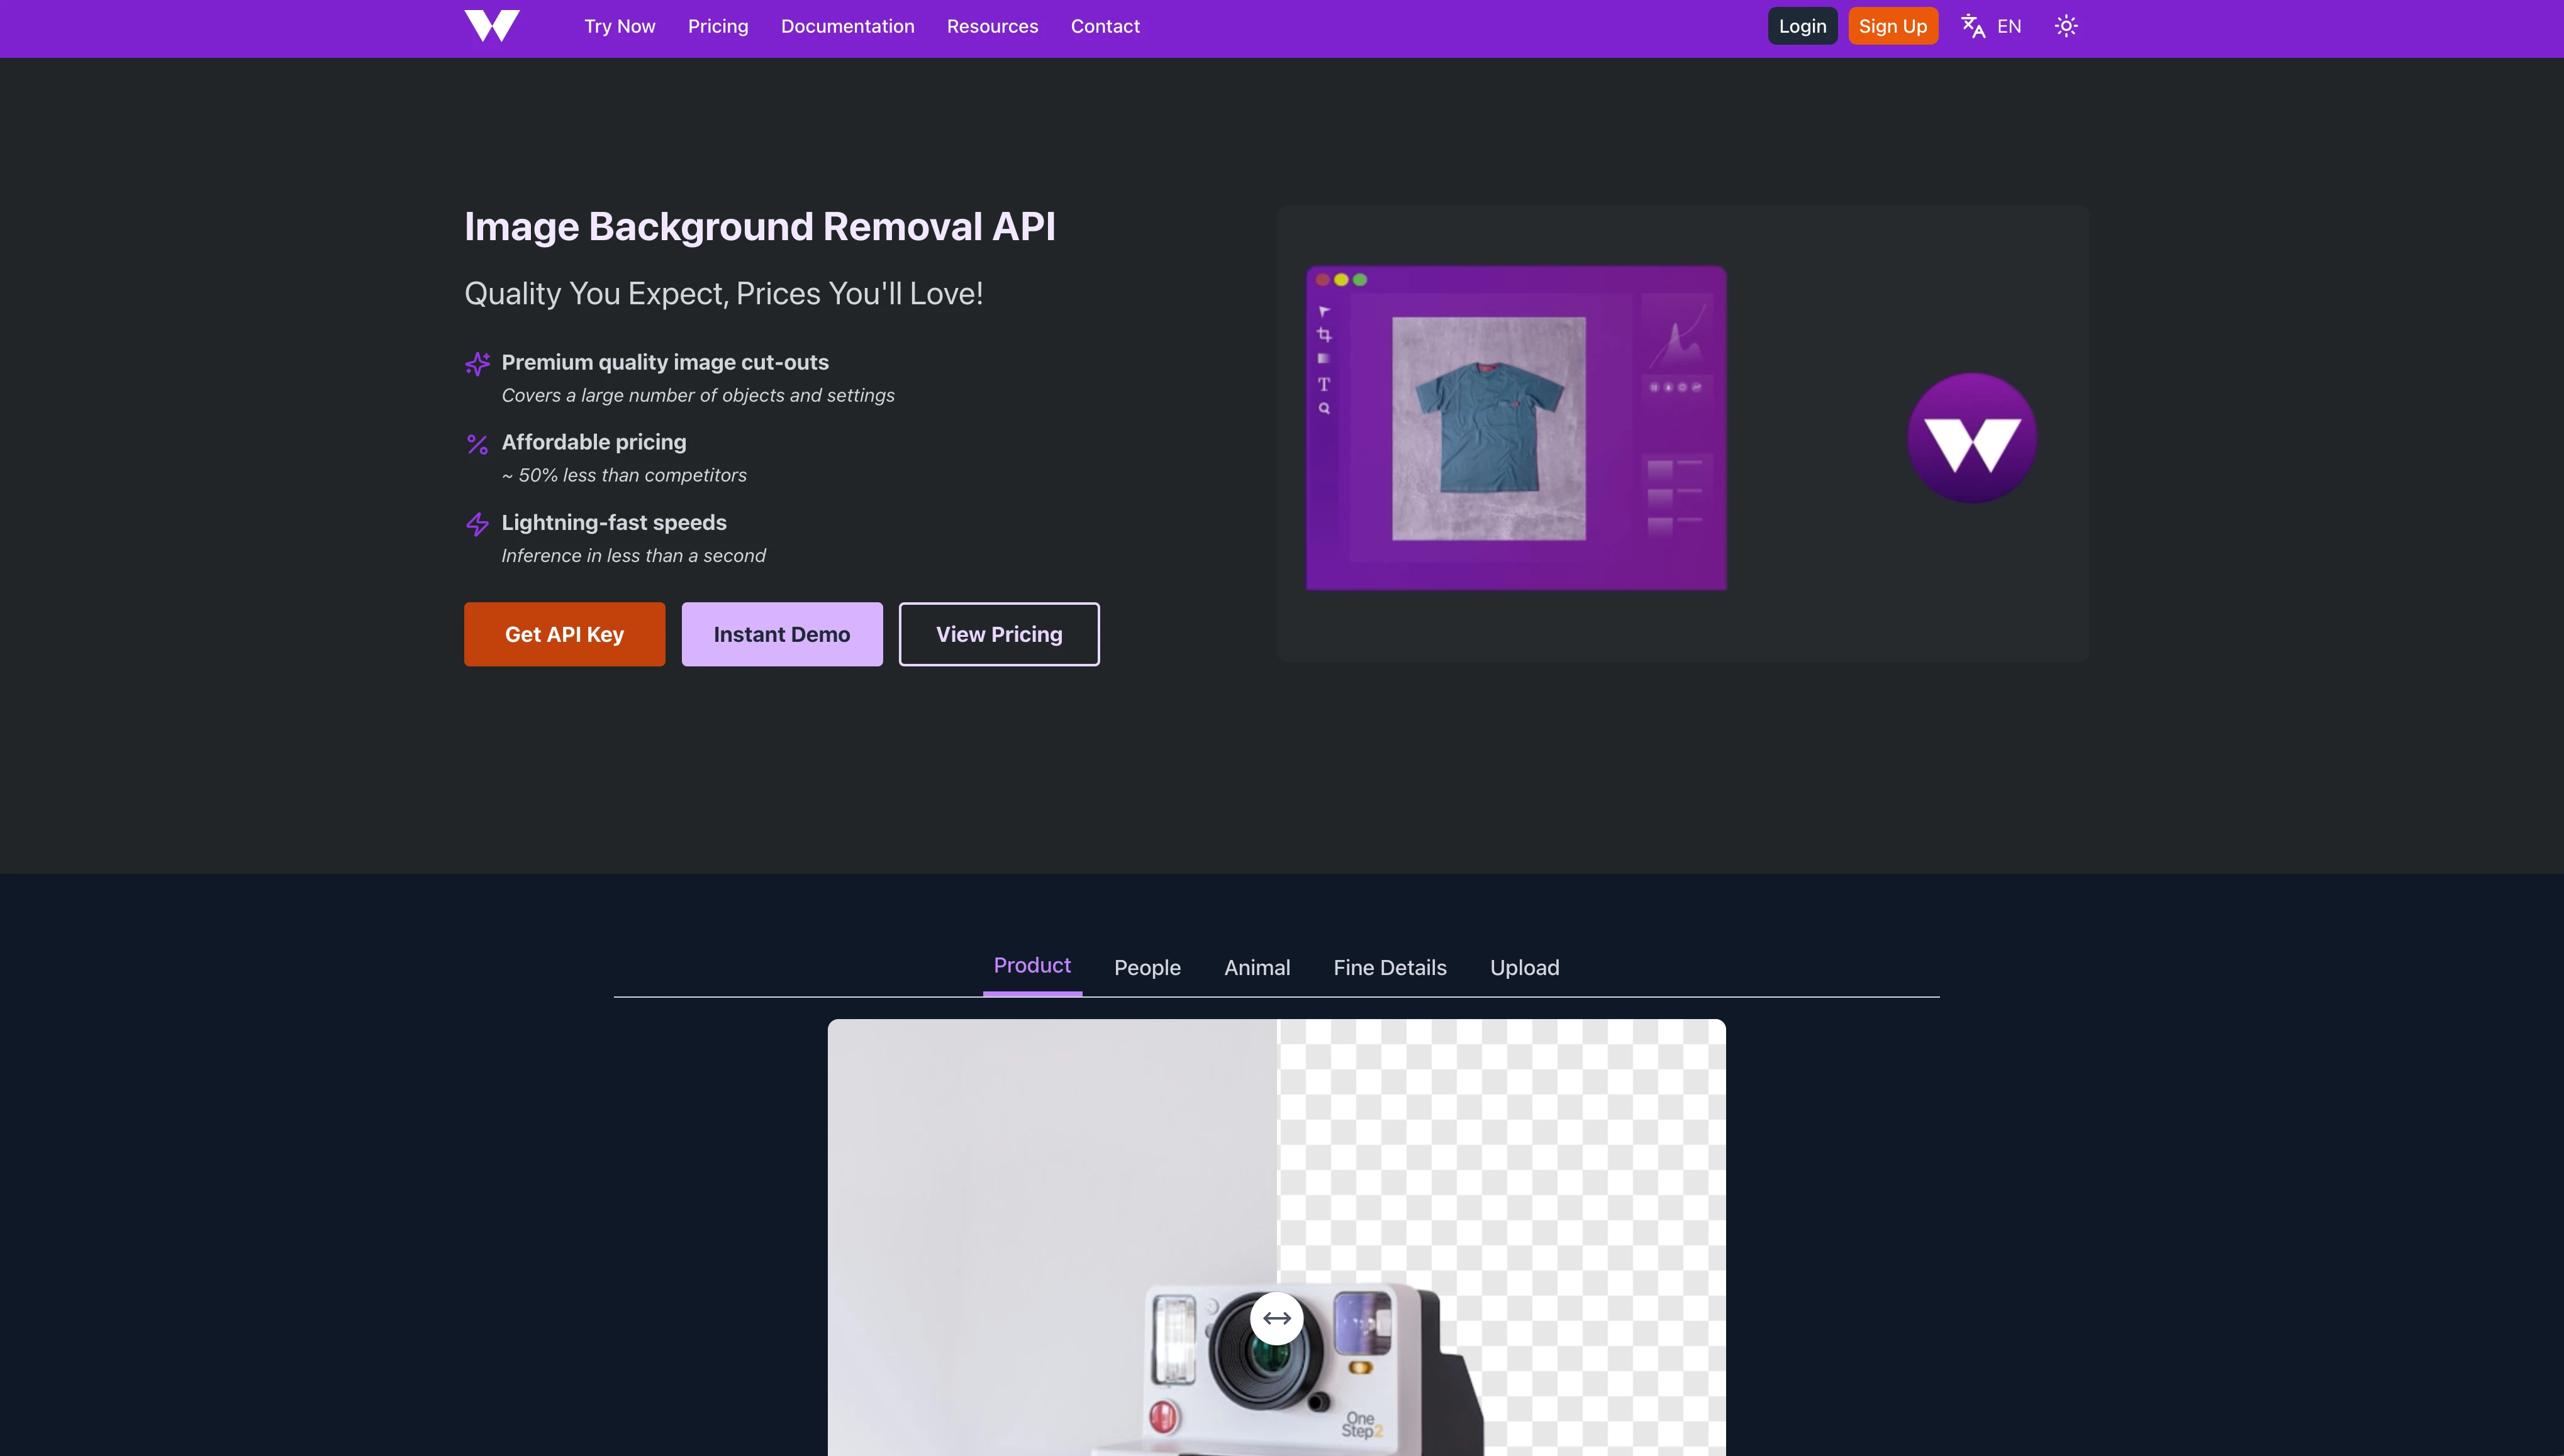
Task: Toggle dark/light mode sun icon
Action: 2066,25
